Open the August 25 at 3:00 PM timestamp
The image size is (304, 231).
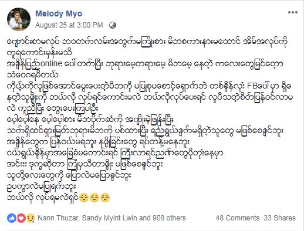(69, 25)
